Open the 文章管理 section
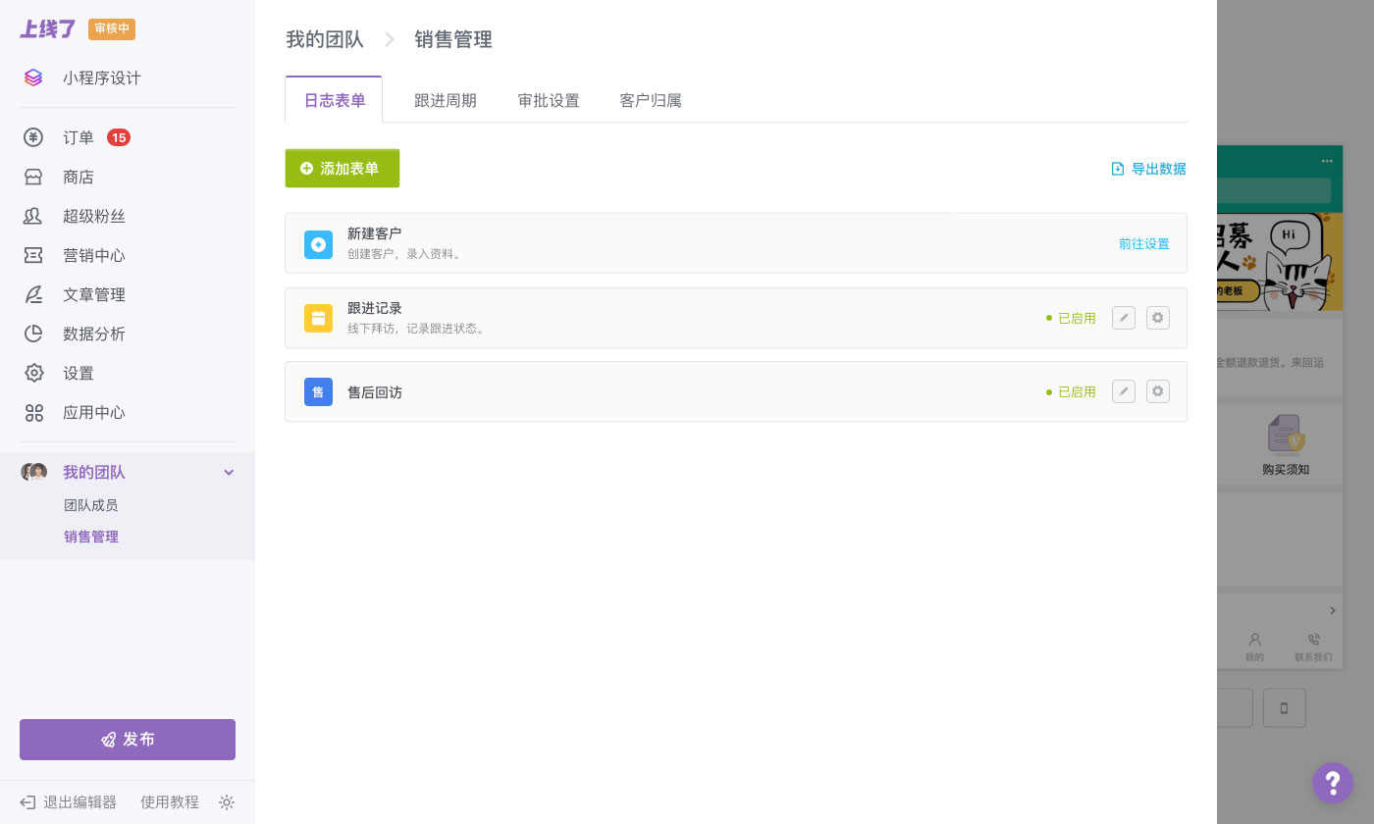 pyautogui.click(x=94, y=294)
